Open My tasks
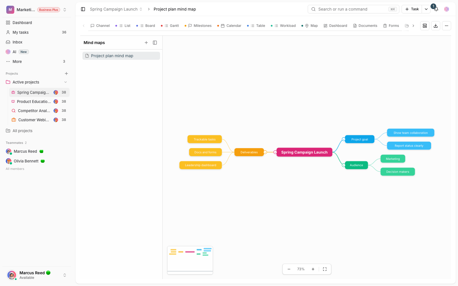The image size is (458, 286). click(x=37, y=32)
